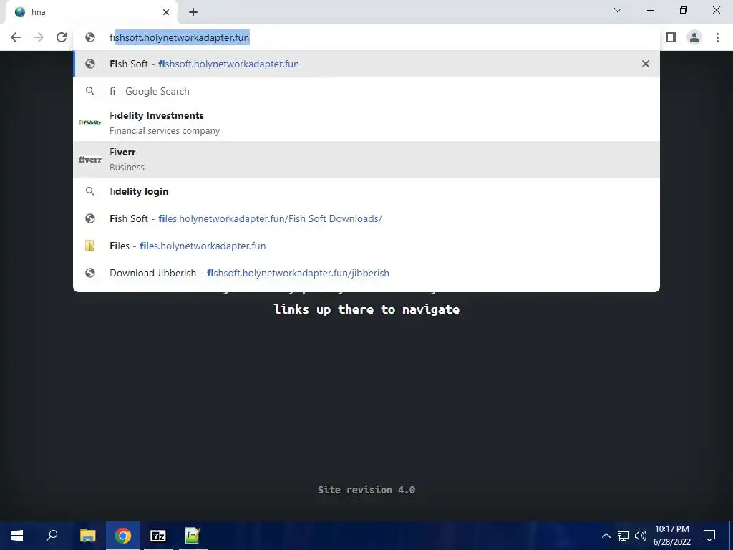The height and width of the screenshot is (550, 733).
Task: Click the Fidelity logo thumbnail
Action: pos(90,122)
